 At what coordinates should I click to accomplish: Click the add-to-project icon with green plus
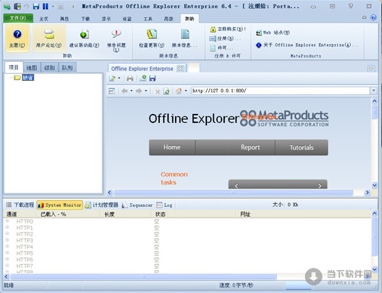[x=143, y=78]
